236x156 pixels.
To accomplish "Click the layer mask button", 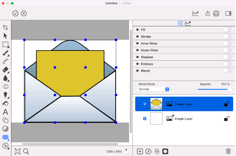I will [165, 151].
